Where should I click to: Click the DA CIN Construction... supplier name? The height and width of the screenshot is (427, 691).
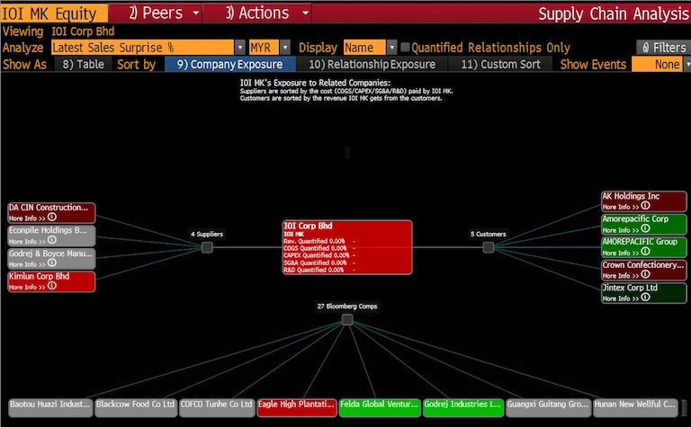click(x=49, y=208)
